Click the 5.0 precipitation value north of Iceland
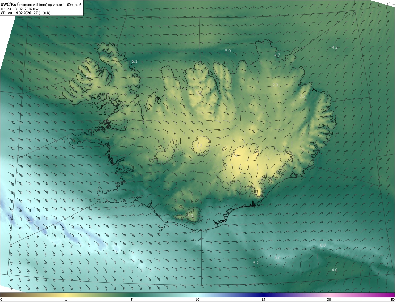 point(228,51)
